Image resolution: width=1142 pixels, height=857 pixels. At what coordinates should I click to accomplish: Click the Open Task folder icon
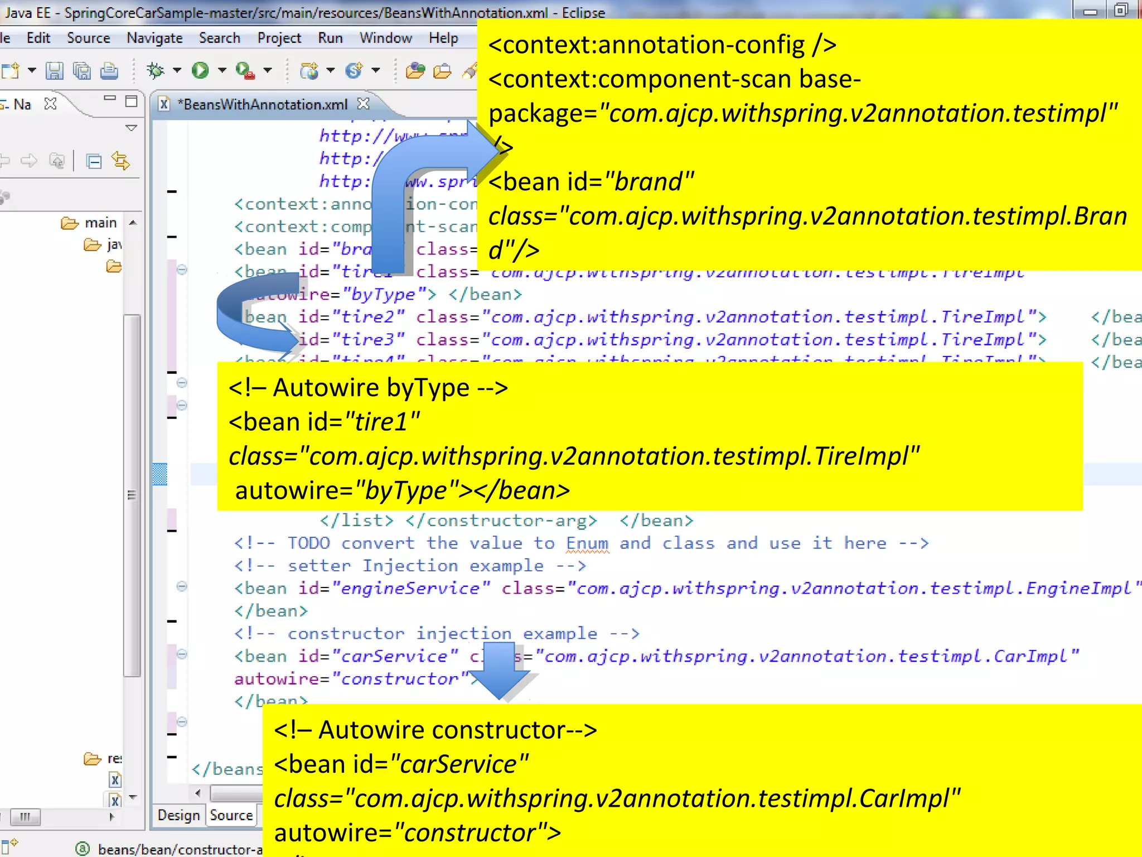pyautogui.click(x=442, y=71)
